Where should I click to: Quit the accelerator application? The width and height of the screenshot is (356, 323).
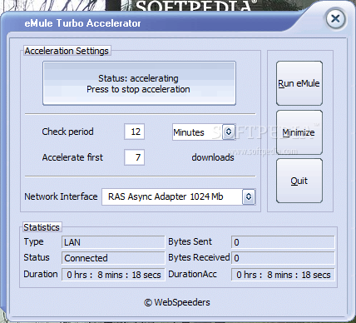[x=299, y=181]
